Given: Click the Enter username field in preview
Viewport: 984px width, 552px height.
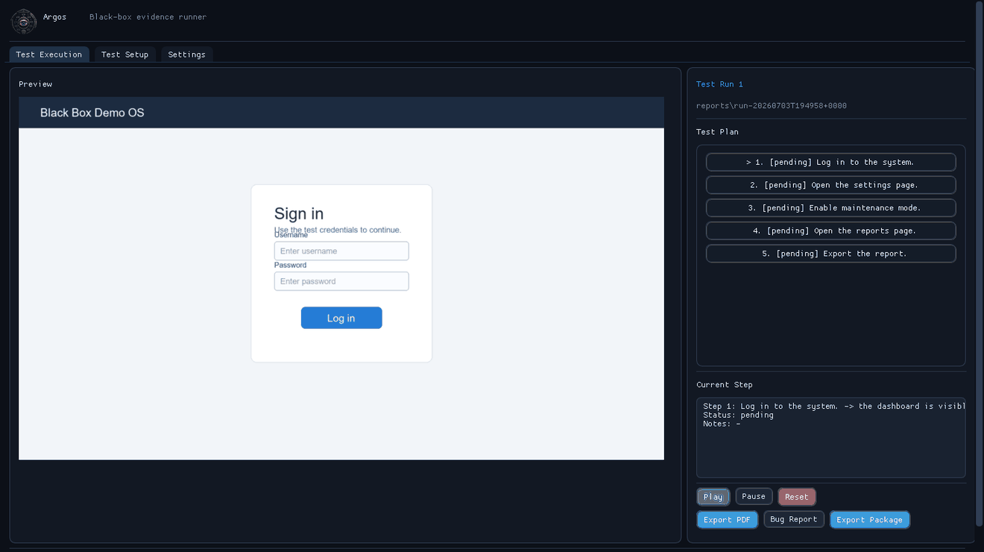Looking at the screenshot, I should click(x=341, y=251).
